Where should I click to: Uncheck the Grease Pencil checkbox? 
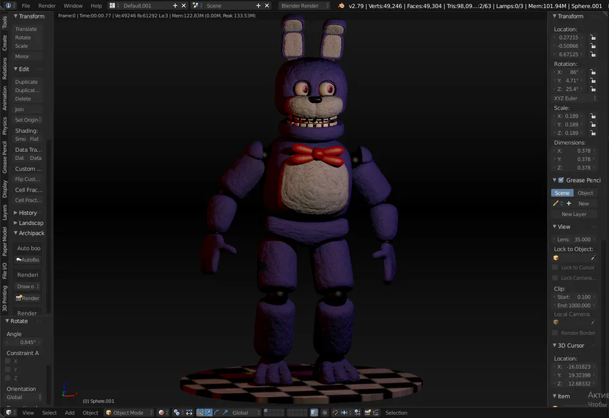tap(561, 180)
